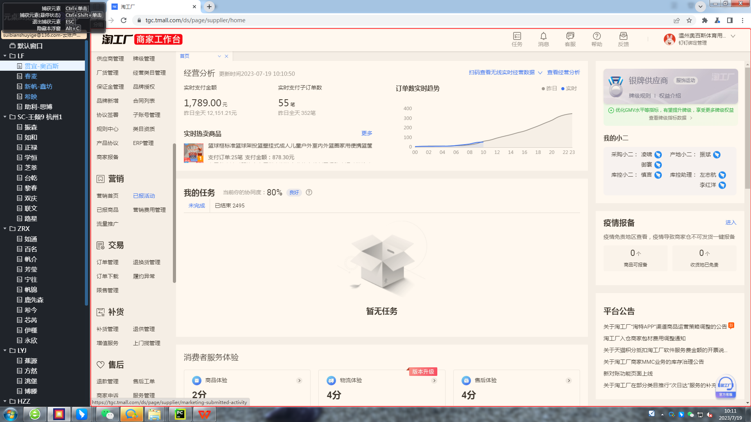The height and width of the screenshot is (422, 751).
Task: Bookmark page with star icon
Action: pyautogui.click(x=689, y=20)
